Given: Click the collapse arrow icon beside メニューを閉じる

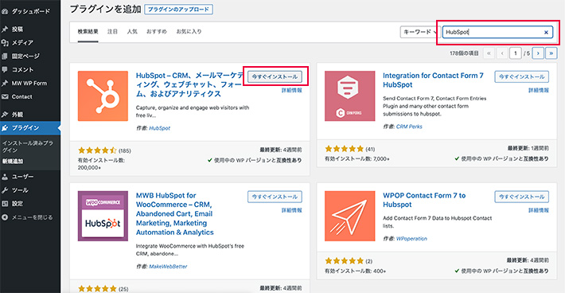Looking at the screenshot, I should [x=5, y=217].
